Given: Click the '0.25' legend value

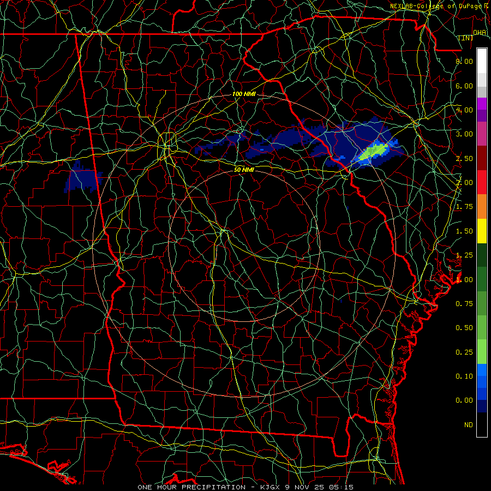Looking at the screenshot, I should coord(464,352).
